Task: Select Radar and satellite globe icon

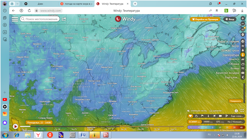Action: pyautogui.click(x=243, y=42)
